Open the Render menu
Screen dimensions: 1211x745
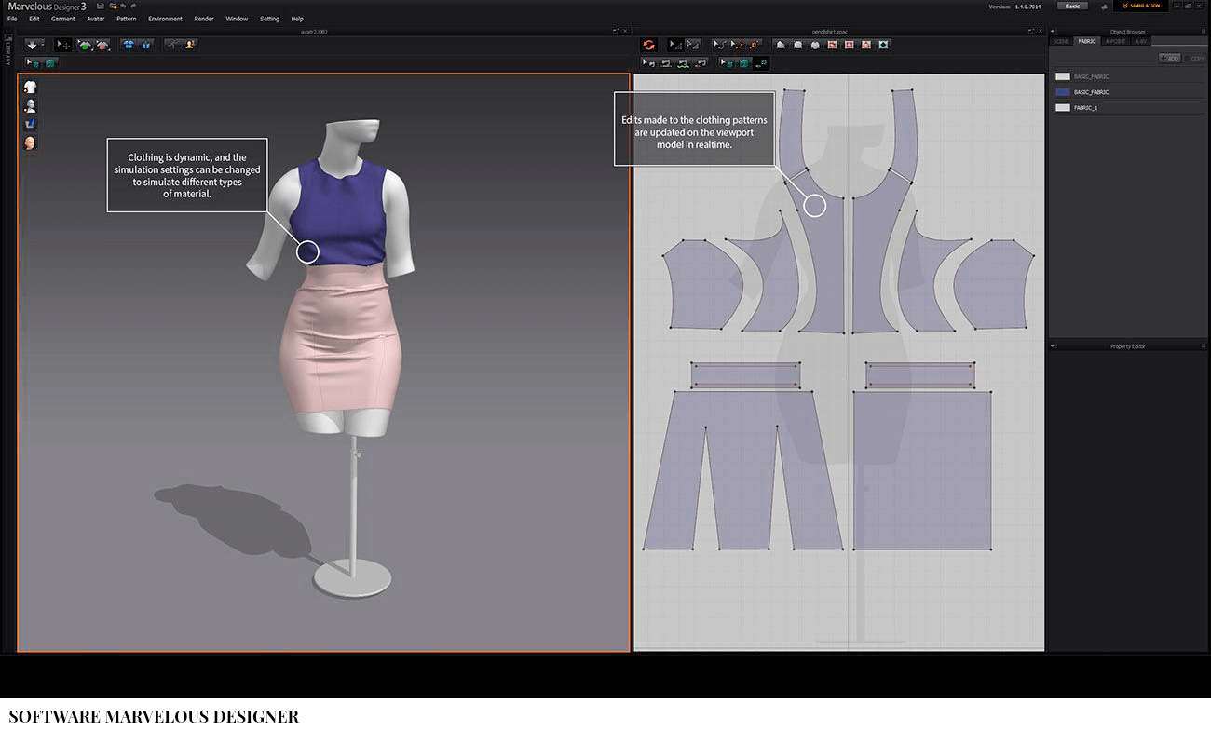pos(204,19)
